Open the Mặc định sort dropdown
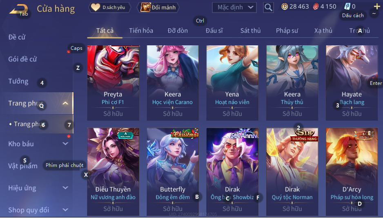 point(234,7)
